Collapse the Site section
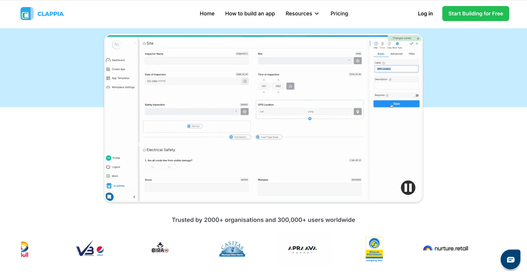This screenshot has width=527, height=272. [x=144, y=44]
